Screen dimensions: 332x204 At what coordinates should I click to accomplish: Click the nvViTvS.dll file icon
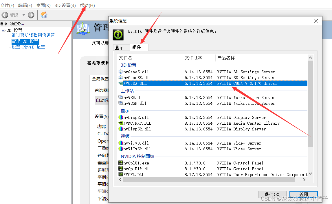pyautogui.click(x=121, y=143)
